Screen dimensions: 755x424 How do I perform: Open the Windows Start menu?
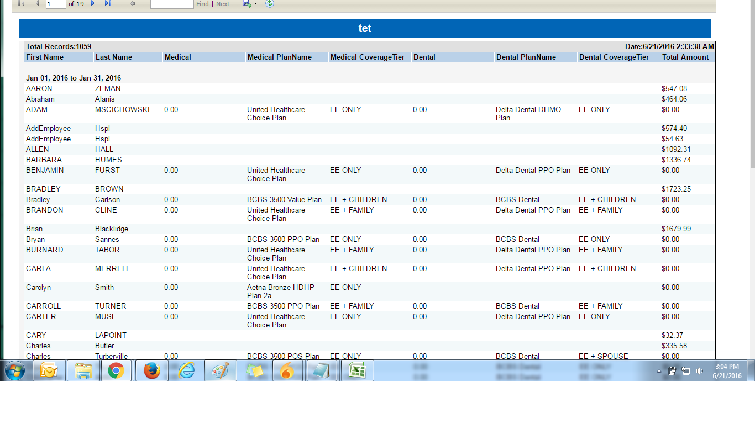tap(15, 371)
